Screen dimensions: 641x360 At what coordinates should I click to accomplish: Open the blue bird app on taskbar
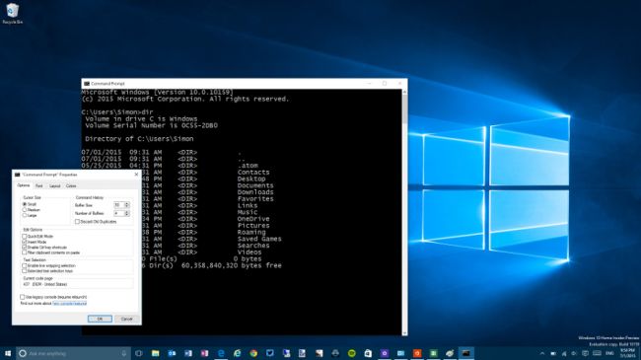click(x=270, y=353)
